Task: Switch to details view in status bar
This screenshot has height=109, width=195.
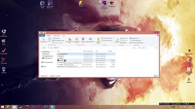Action: coord(155,76)
